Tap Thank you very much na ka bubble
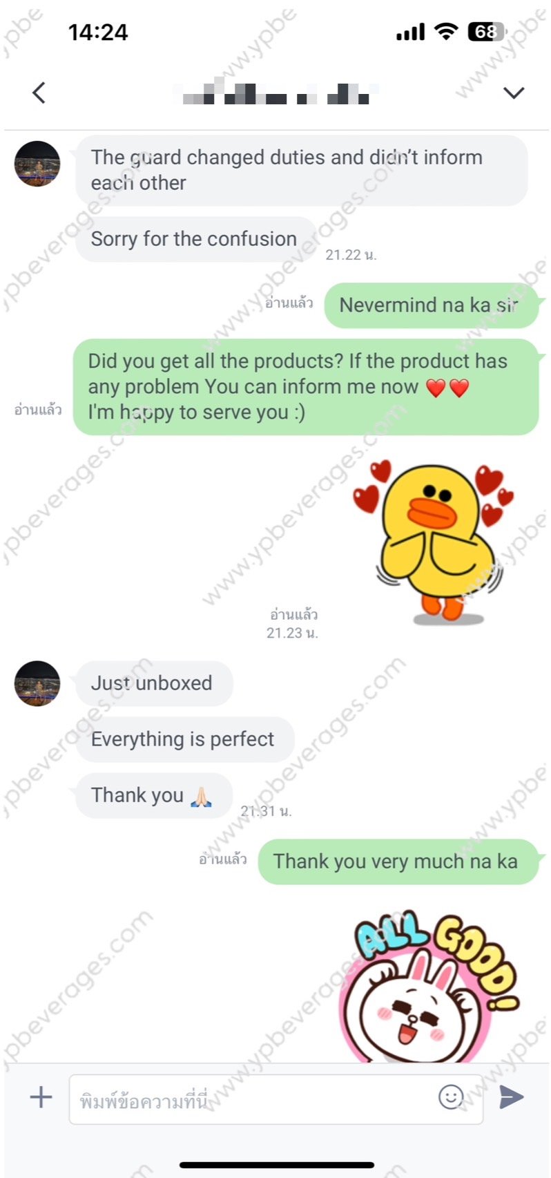This screenshot has width=551, height=1178. pyautogui.click(x=398, y=862)
